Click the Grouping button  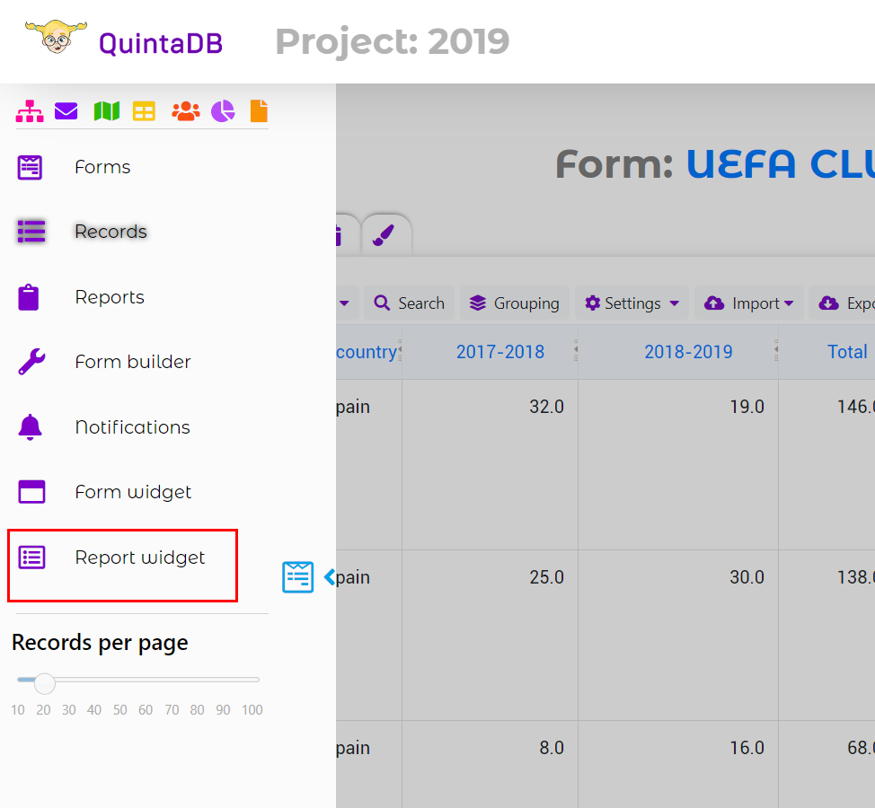click(514, 303)
